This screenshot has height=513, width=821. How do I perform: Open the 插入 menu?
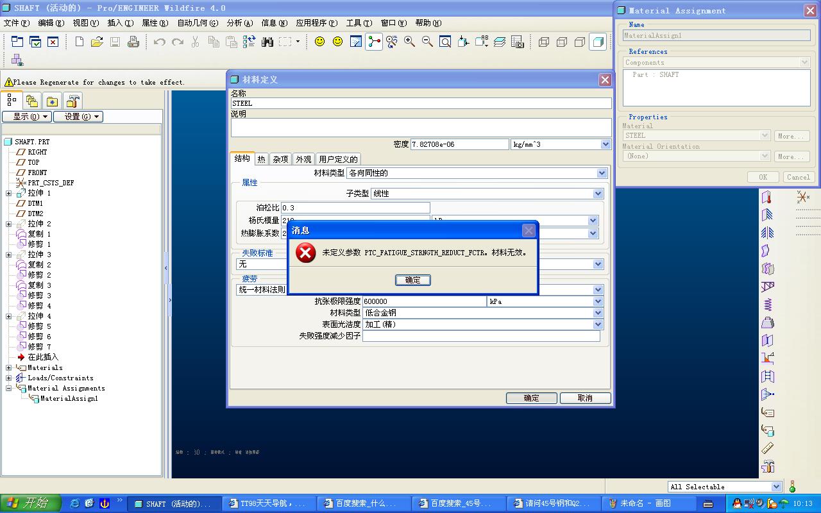click(121, 23)
